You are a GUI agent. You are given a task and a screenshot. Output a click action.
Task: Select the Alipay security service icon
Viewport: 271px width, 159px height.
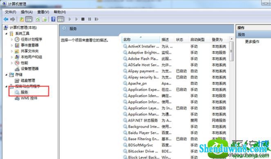[125, 77]
